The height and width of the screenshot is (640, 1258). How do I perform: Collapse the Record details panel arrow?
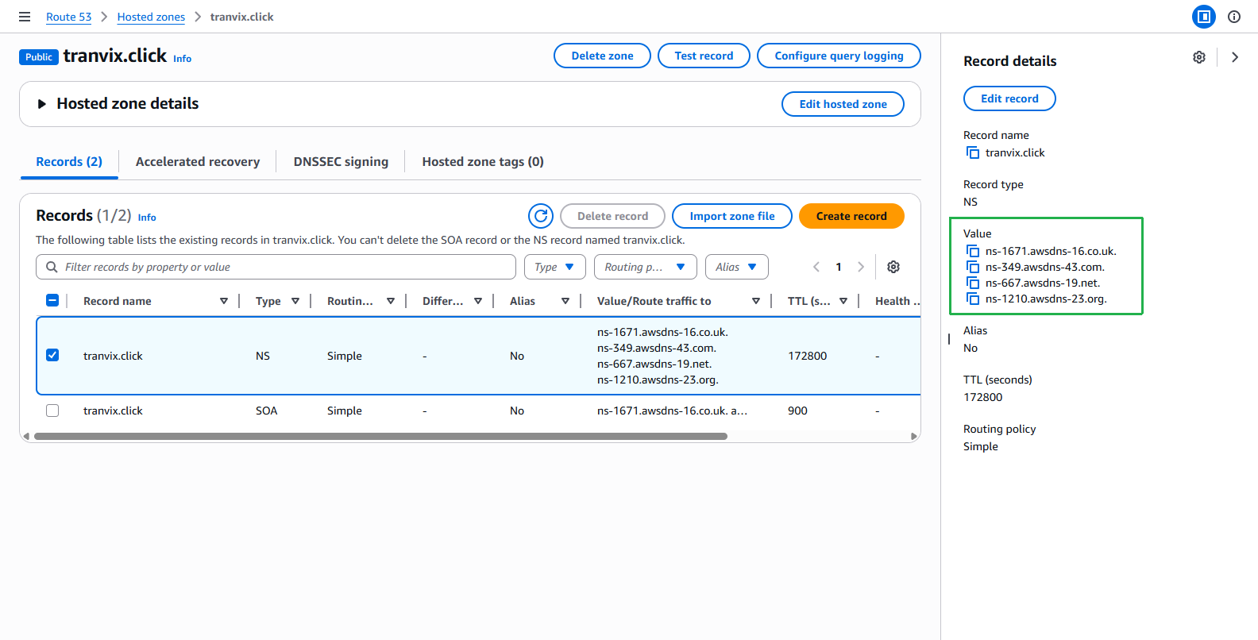click(x=1235, y=57)
